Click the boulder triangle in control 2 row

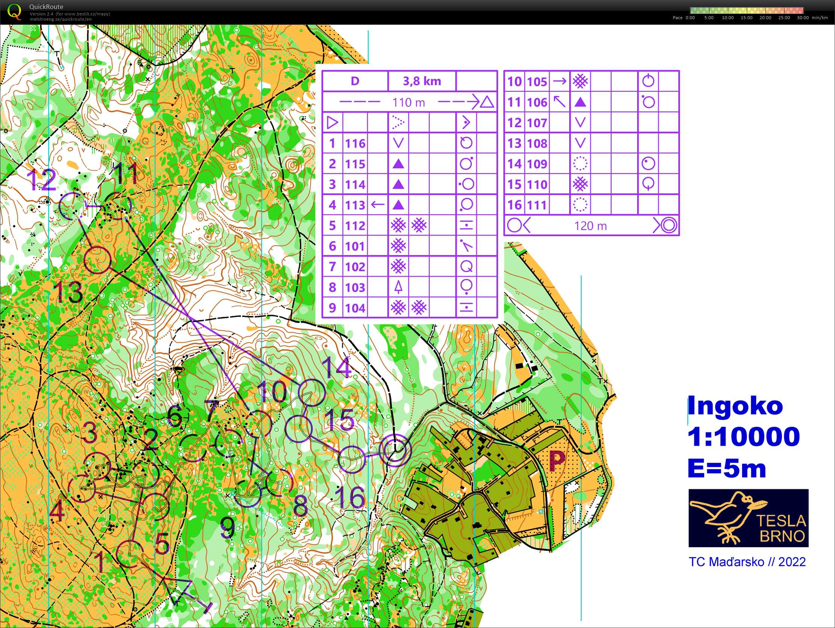pos(398,164)
